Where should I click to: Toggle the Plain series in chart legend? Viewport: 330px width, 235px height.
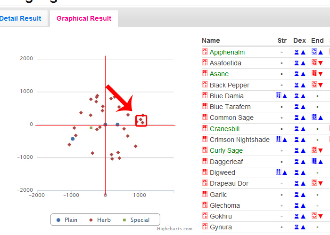(66, 220)
